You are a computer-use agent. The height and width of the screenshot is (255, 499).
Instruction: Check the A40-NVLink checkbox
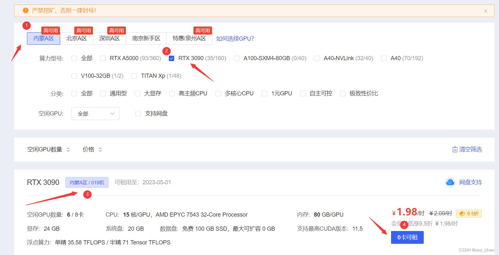(317, 58)
